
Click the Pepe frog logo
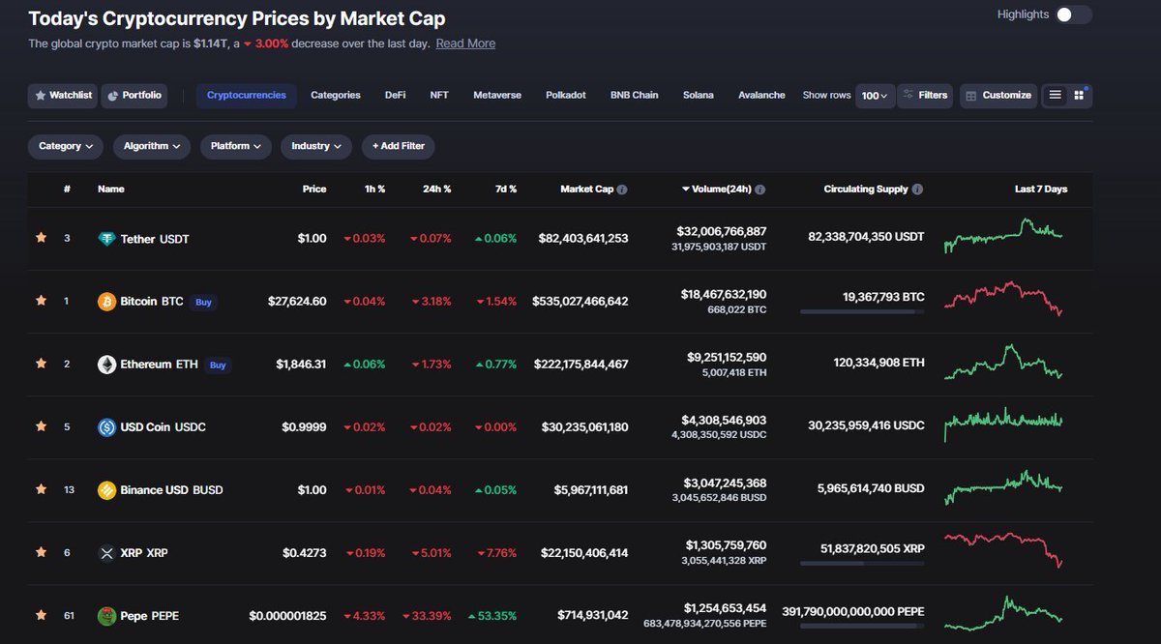point(107,616)
